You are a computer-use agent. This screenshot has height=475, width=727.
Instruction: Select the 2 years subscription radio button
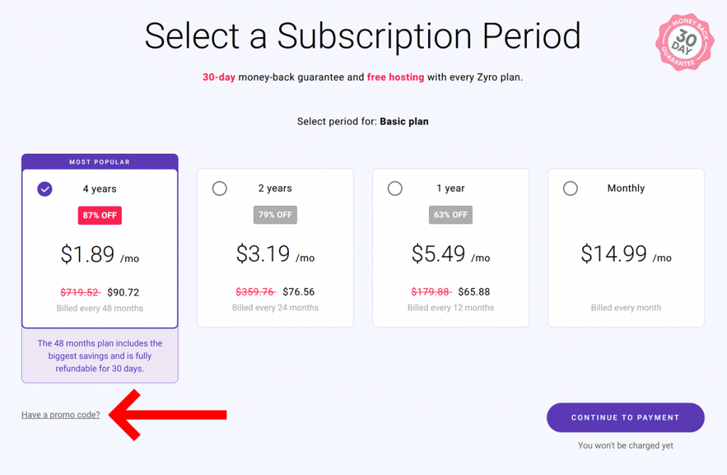219,188
